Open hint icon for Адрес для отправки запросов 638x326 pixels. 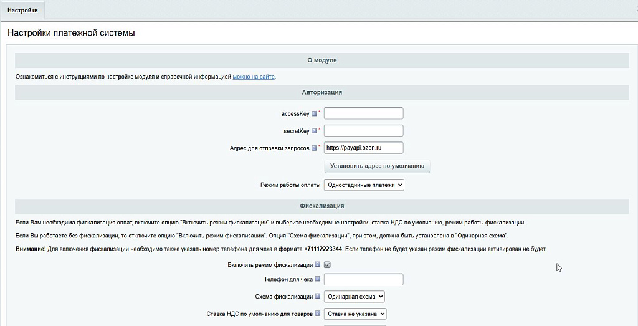(x=314, y=148)
